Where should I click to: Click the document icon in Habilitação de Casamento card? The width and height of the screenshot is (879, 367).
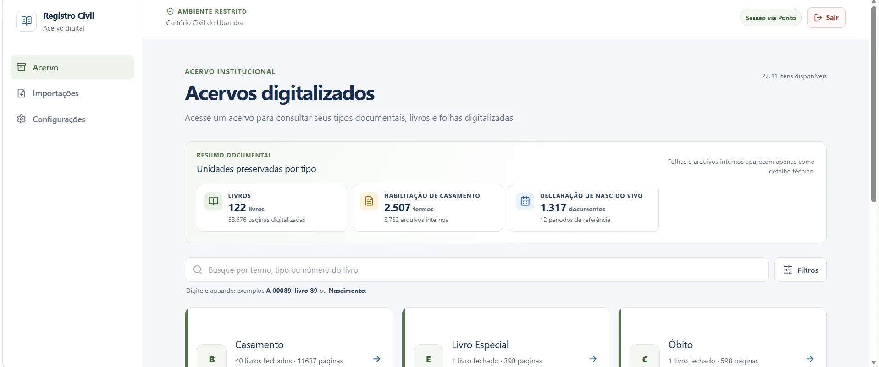tap(369, 201)
